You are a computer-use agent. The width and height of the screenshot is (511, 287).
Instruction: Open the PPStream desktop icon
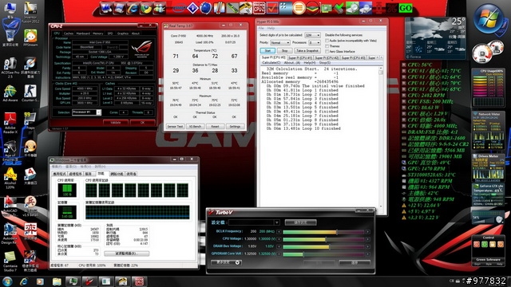click(x=30, y=37)
